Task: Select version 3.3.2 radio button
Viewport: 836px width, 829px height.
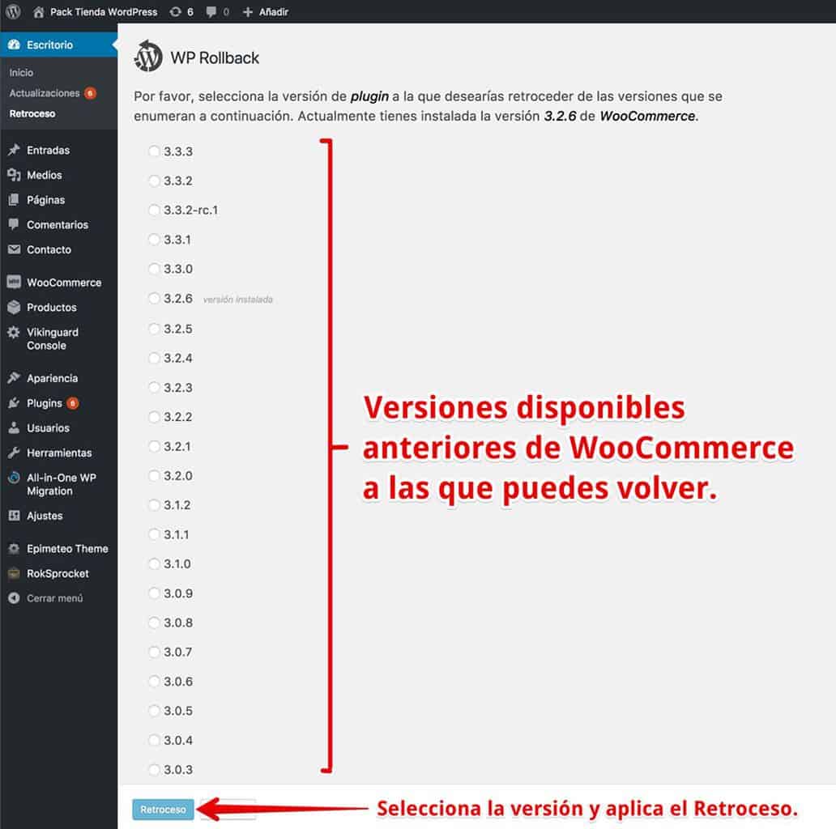Action: (x=154, y=181)
